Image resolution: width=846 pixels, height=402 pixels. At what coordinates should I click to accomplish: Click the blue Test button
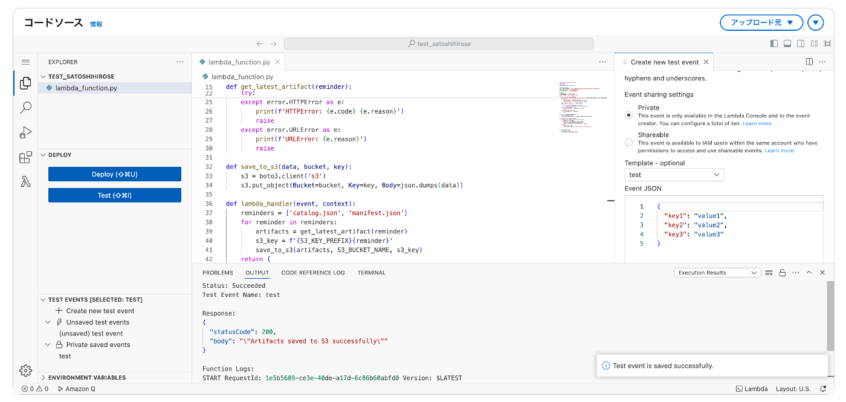click(115, 195)
